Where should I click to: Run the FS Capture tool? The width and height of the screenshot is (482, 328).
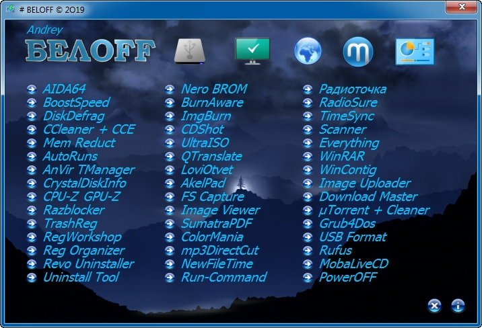212,196
